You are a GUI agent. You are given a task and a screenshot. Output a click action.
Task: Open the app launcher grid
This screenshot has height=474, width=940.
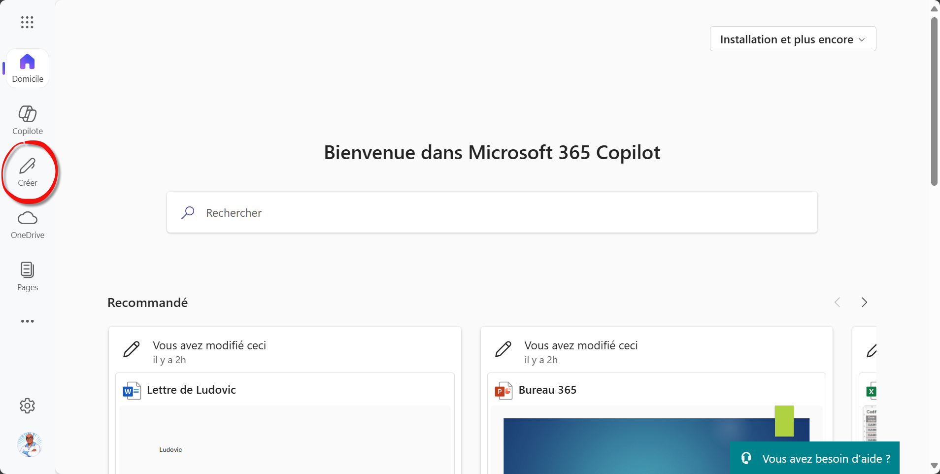click(x=27, y=22)
